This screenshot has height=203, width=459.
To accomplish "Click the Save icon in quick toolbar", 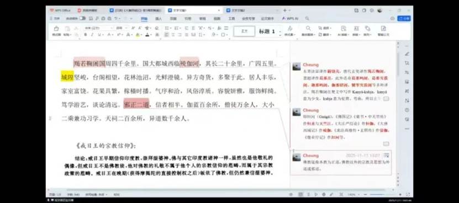I will tap(91, 18).
